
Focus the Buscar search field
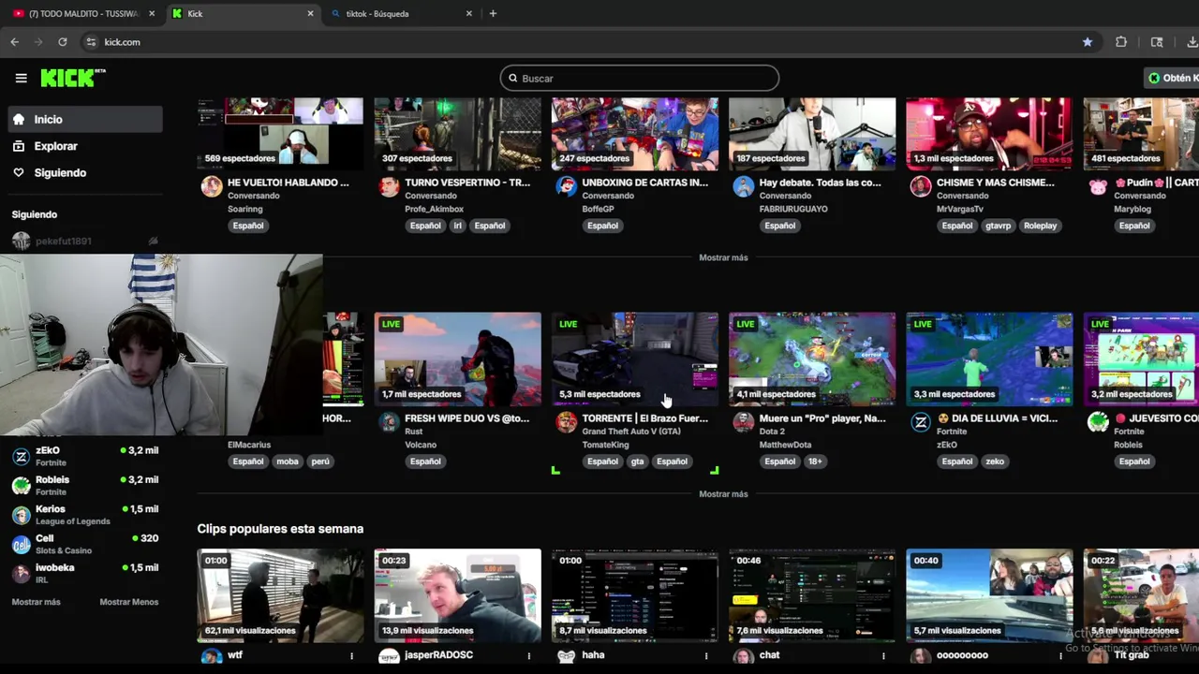pyautogui.click(x=640, y=79)
